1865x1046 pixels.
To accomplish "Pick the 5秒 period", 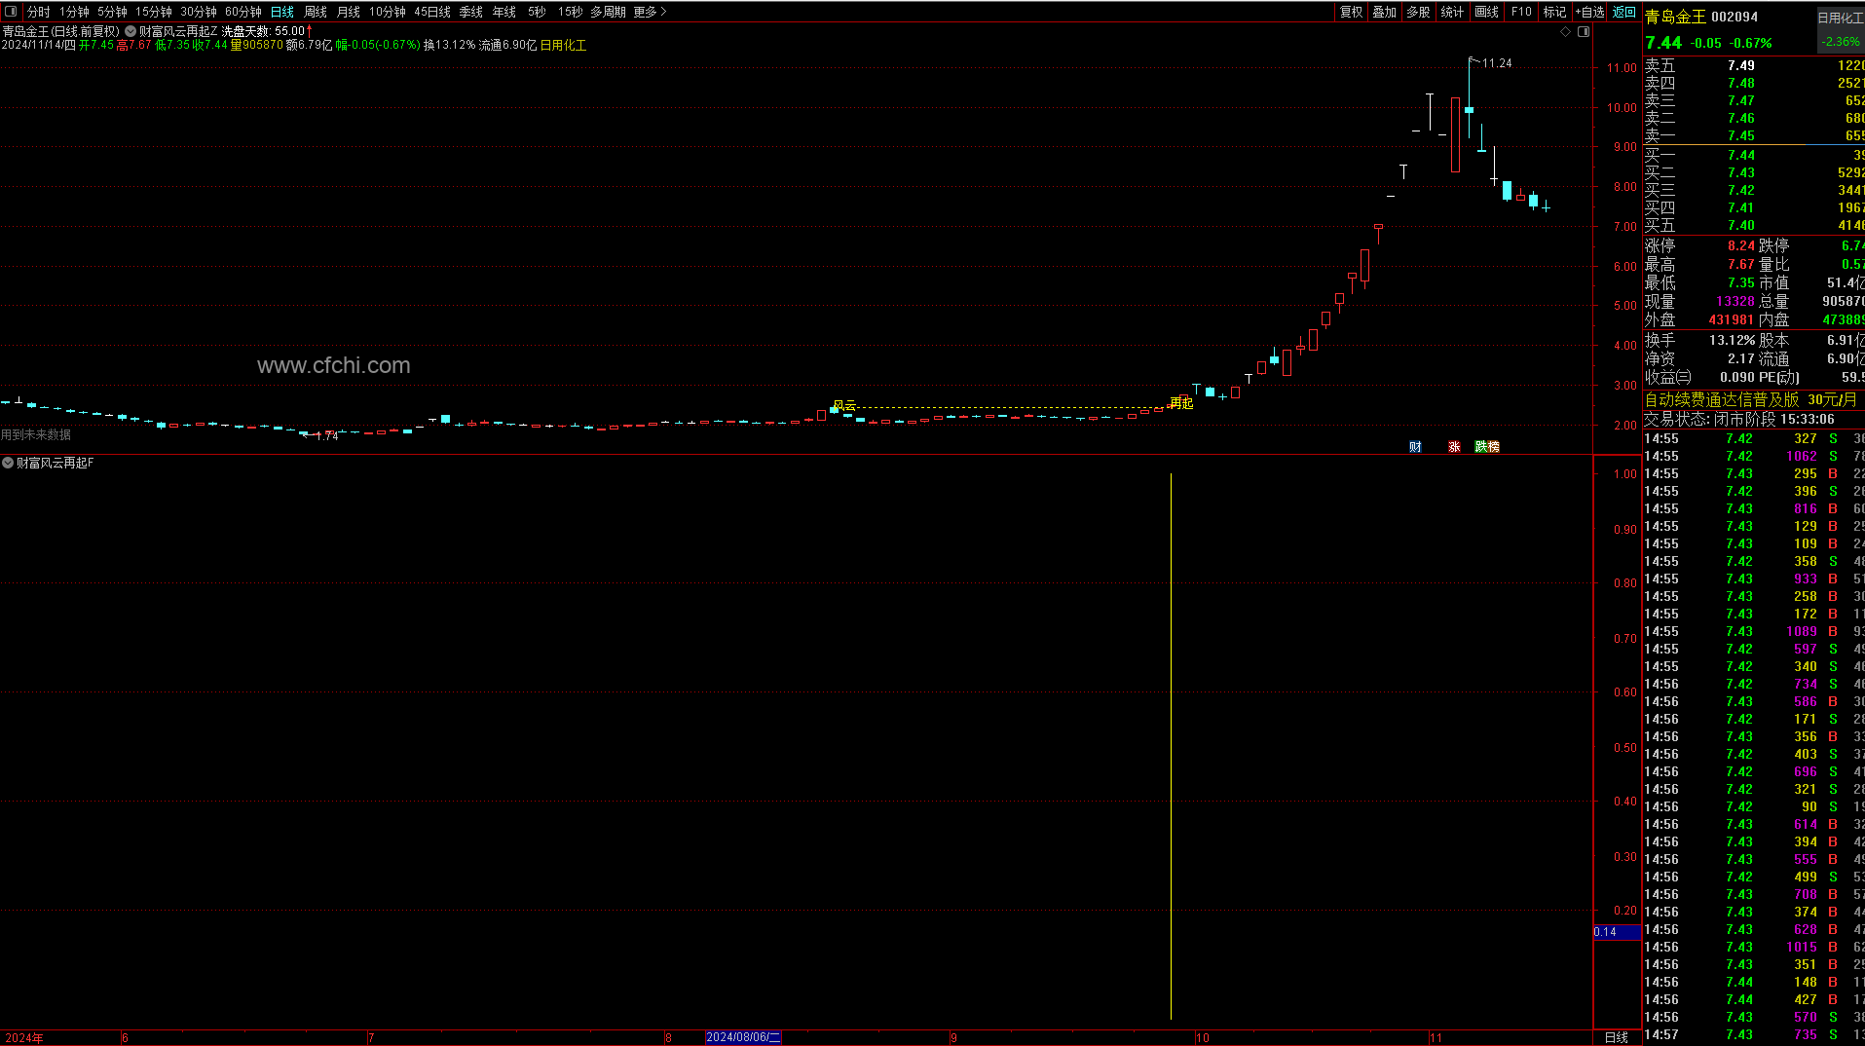I will click(538, 12).
